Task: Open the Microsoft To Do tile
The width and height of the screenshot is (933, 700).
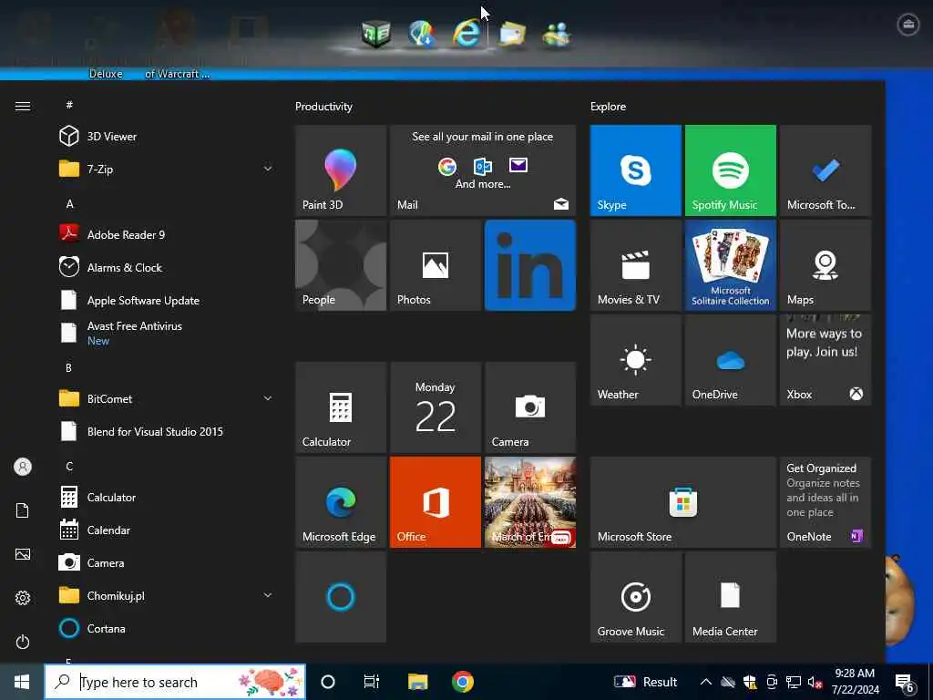Action: (825, 170)
